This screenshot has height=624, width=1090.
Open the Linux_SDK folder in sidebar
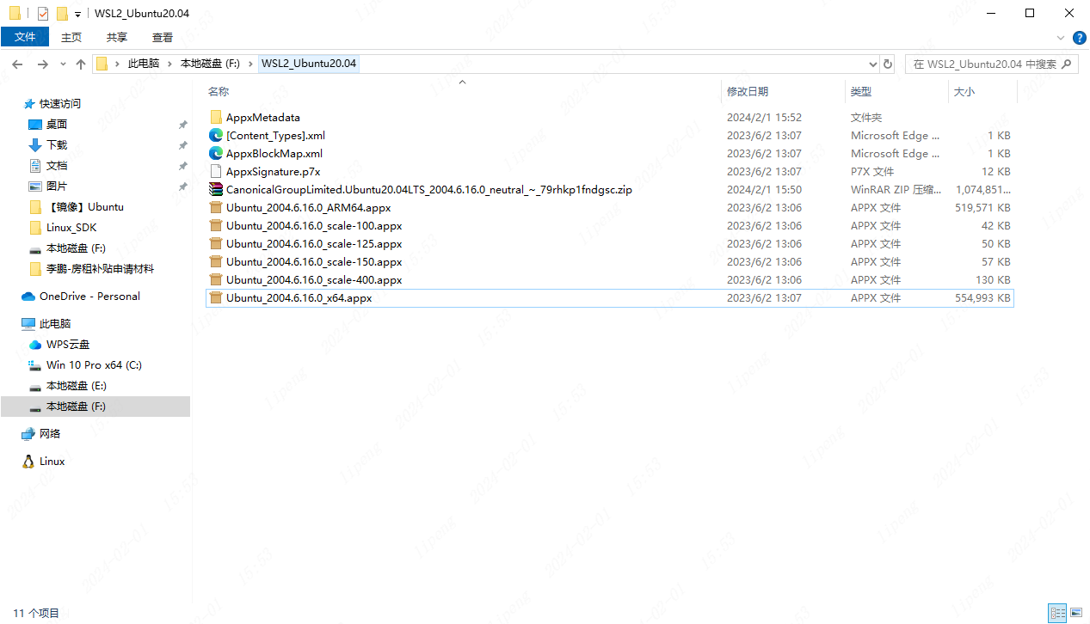coord(71,227)
